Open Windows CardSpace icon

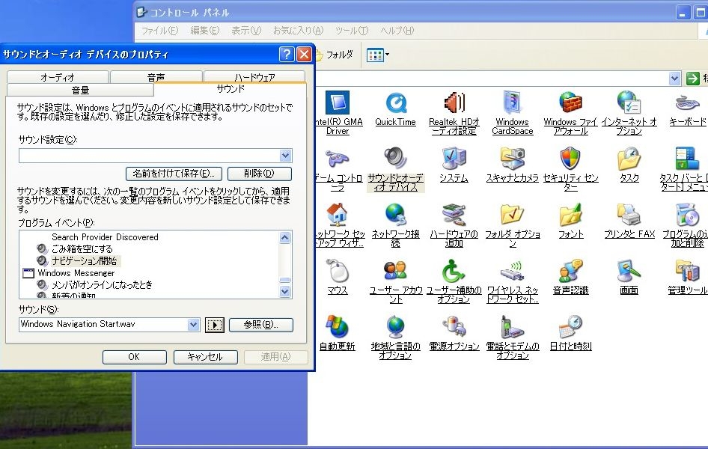point(512,103)
